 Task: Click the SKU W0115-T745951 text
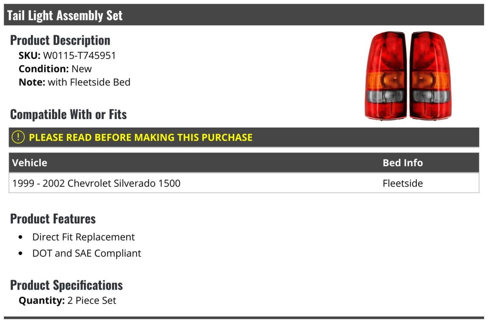tap(67, 55)
